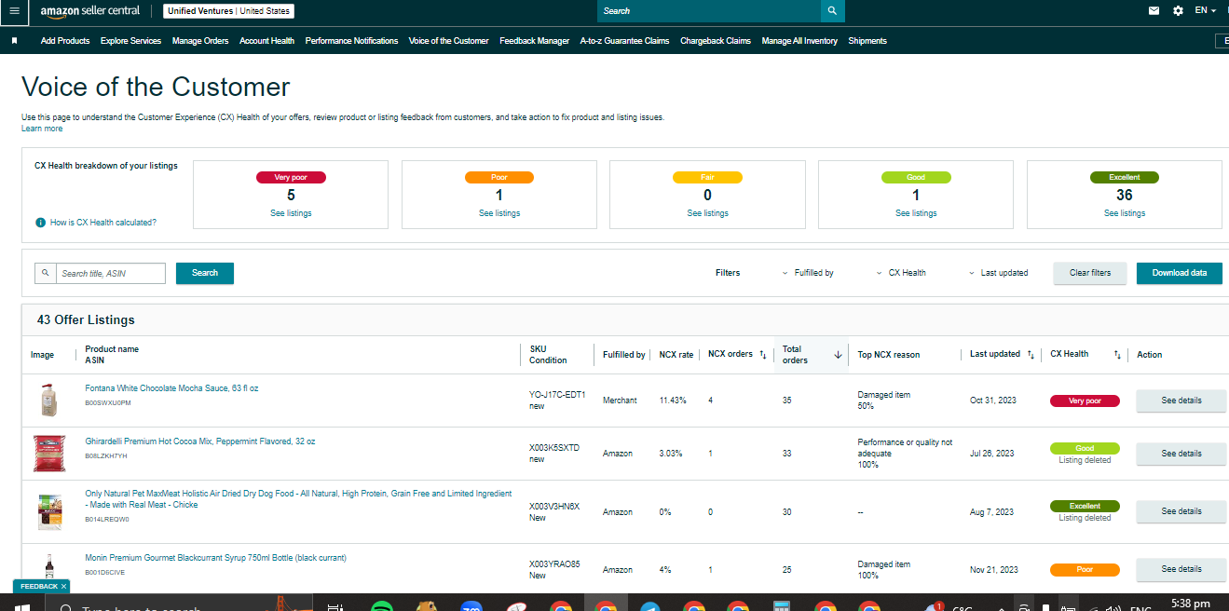See listings under the Poor card

point(499,213)
